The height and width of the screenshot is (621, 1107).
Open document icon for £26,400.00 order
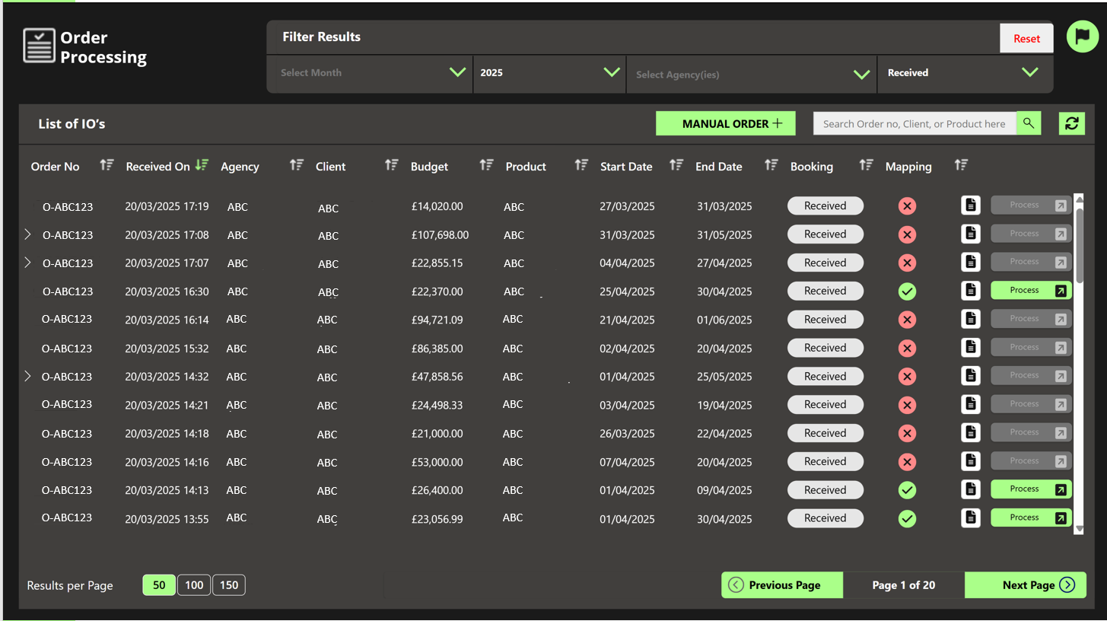970,489
